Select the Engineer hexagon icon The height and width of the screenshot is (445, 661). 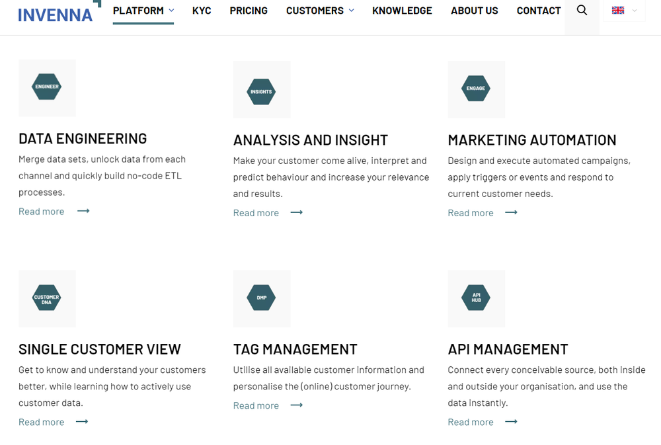[47, 87]
